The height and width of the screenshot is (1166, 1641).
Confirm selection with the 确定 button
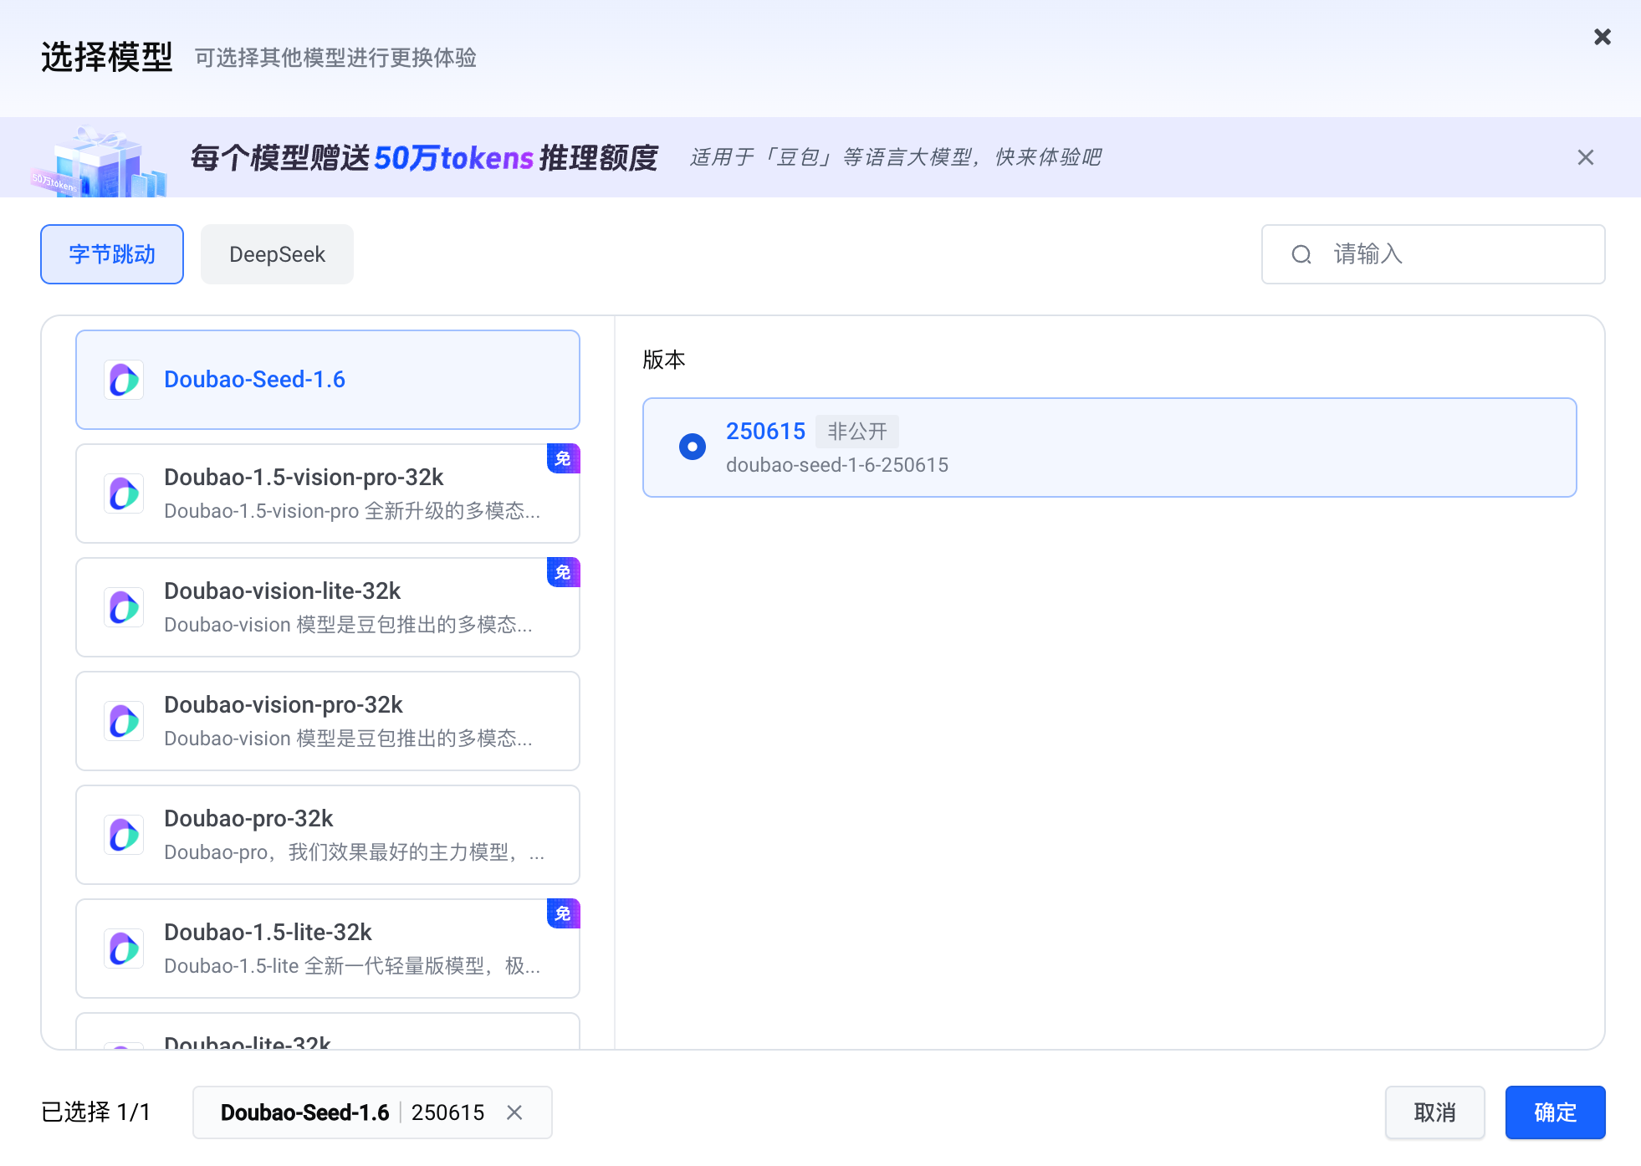coord(1556,1112)
